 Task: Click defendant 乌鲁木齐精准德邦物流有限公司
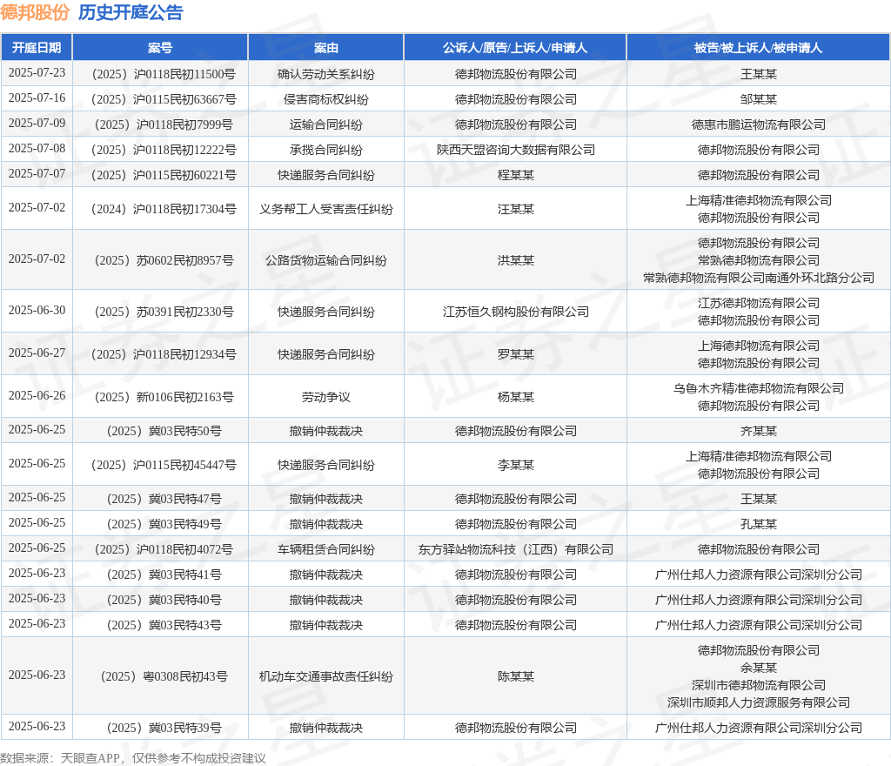coord(759,389)
